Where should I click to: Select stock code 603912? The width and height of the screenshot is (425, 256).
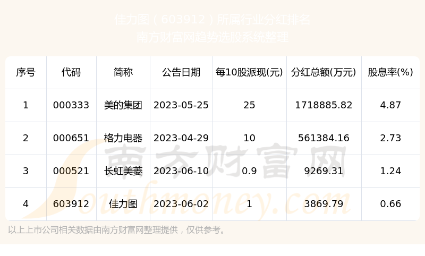(x=71, y=204)
